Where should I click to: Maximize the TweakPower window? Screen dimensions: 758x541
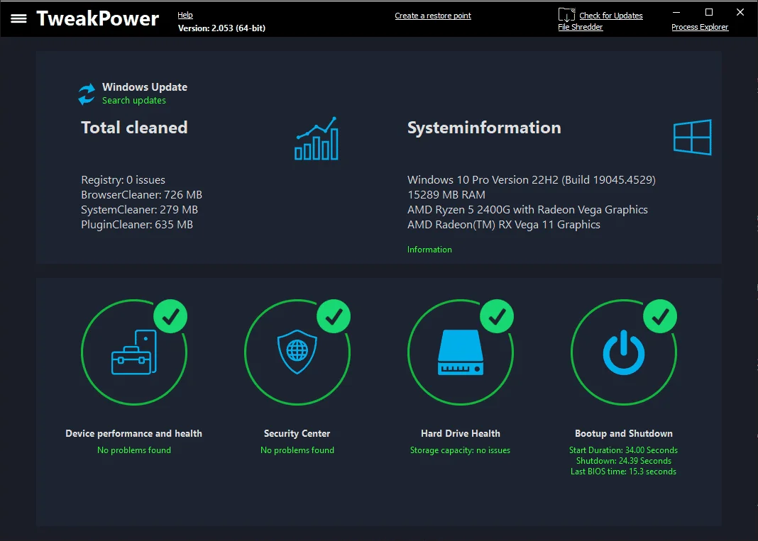[x=709, y=12]
